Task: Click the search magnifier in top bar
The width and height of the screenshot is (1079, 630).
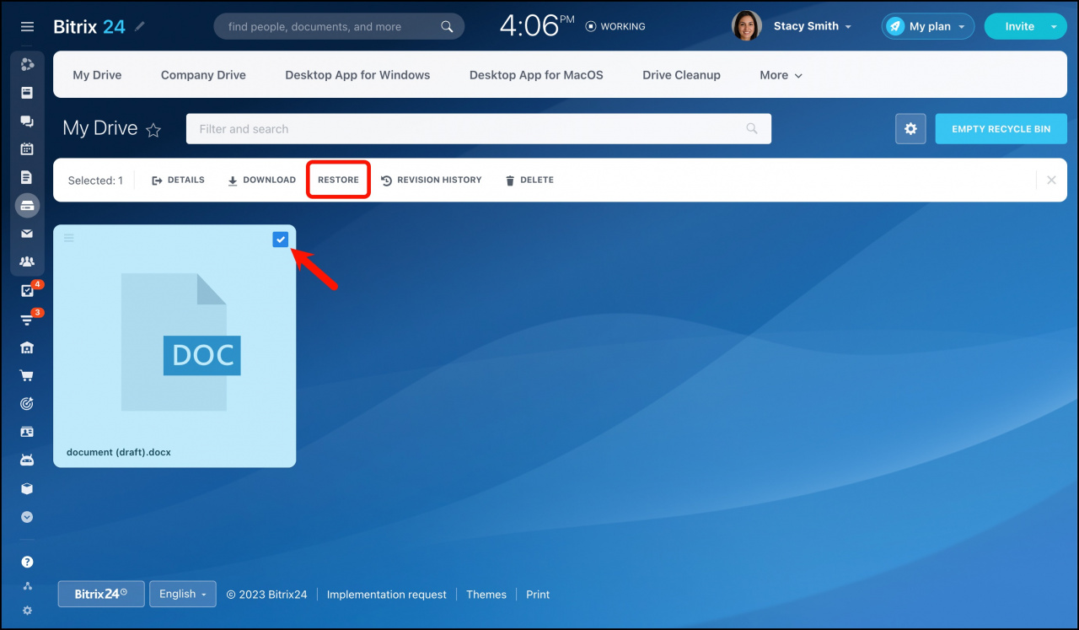Action: click(448, 27)
